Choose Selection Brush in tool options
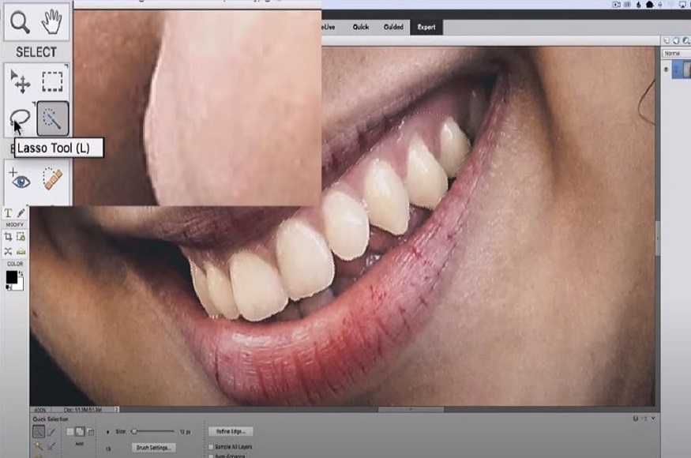 (51, 432)
